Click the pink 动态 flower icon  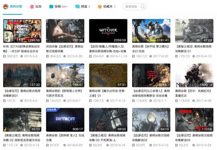click(x=32, y=6)
